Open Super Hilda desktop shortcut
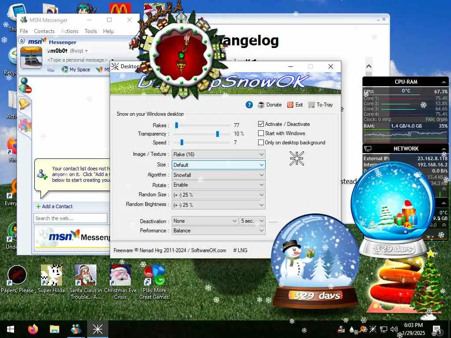Screen dimensions: 451x338 pyautogui.click(x=51, y=279)
